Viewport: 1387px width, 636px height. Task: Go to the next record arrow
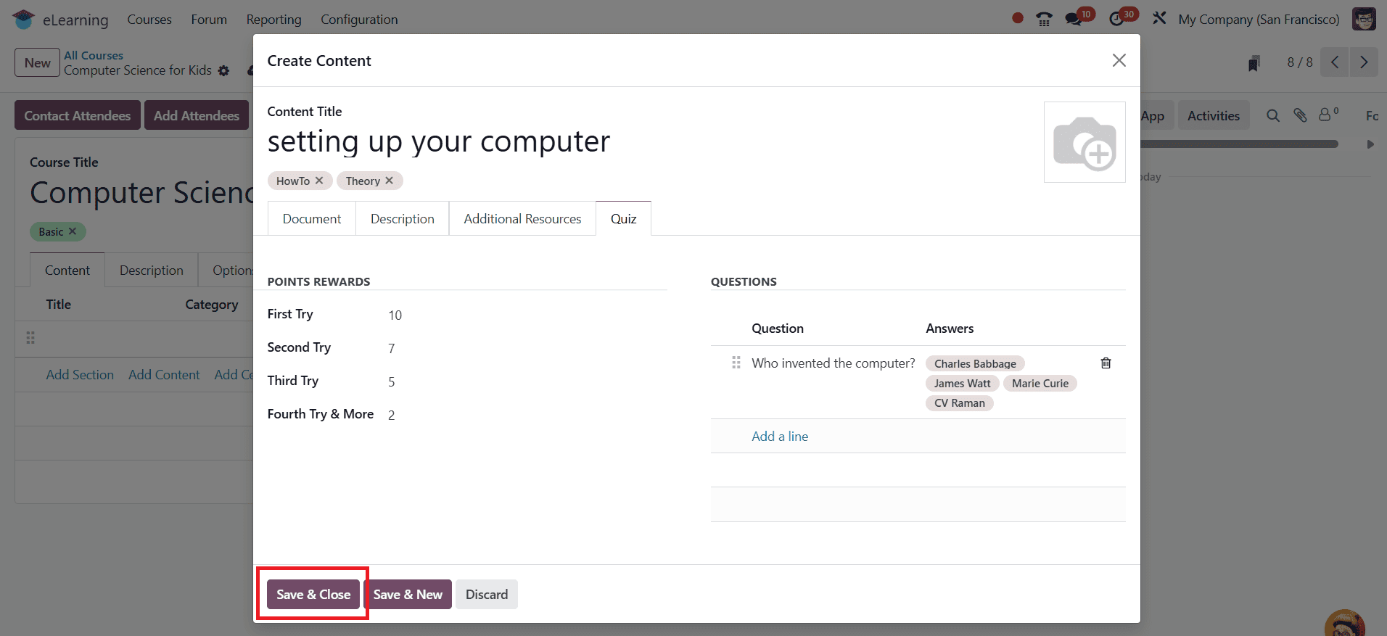click(x=1364, y=62)
